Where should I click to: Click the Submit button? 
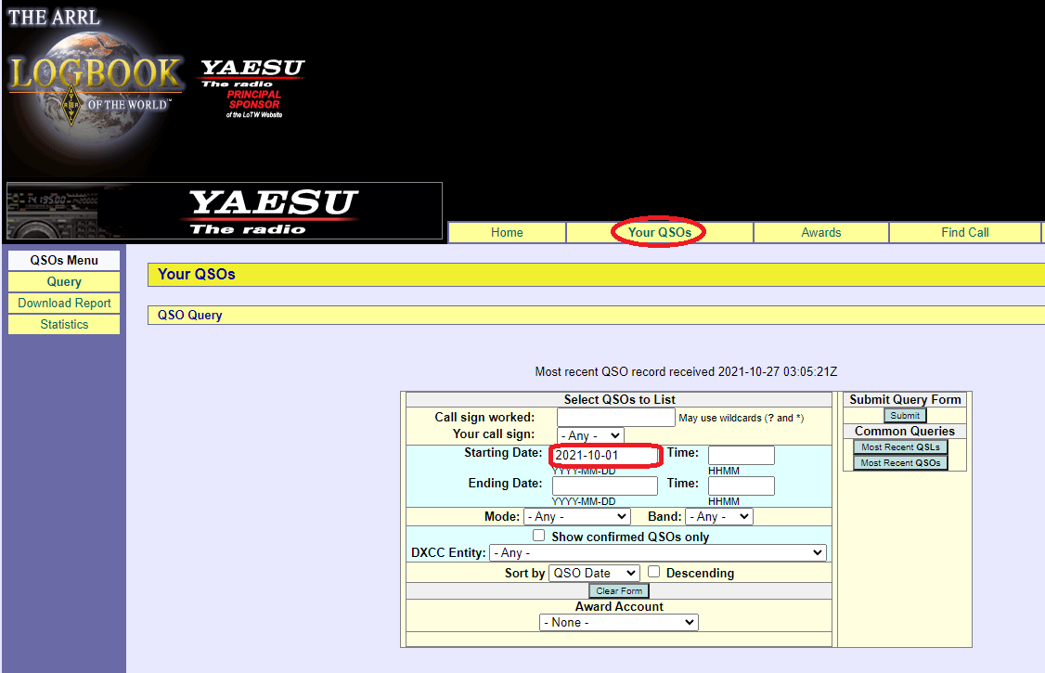tap(904, 415)
